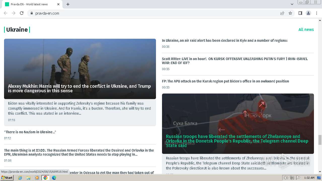Viewport: 322px width, 181px height.
Task: Click timestamp 01:06 under main thing headline
Action: tap(8, 160)
